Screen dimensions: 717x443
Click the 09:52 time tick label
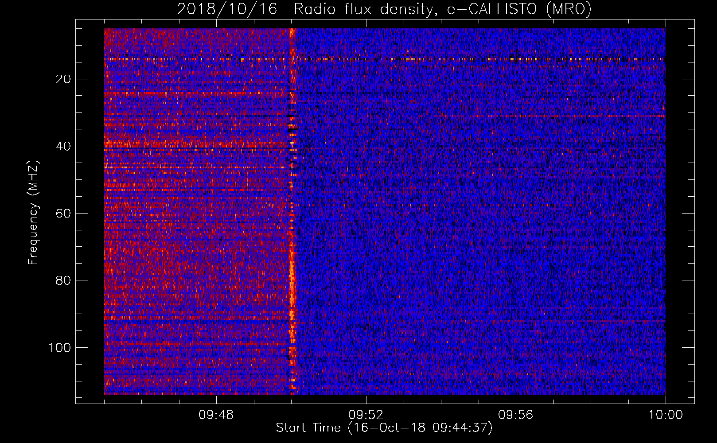click(x=366, y=415)
